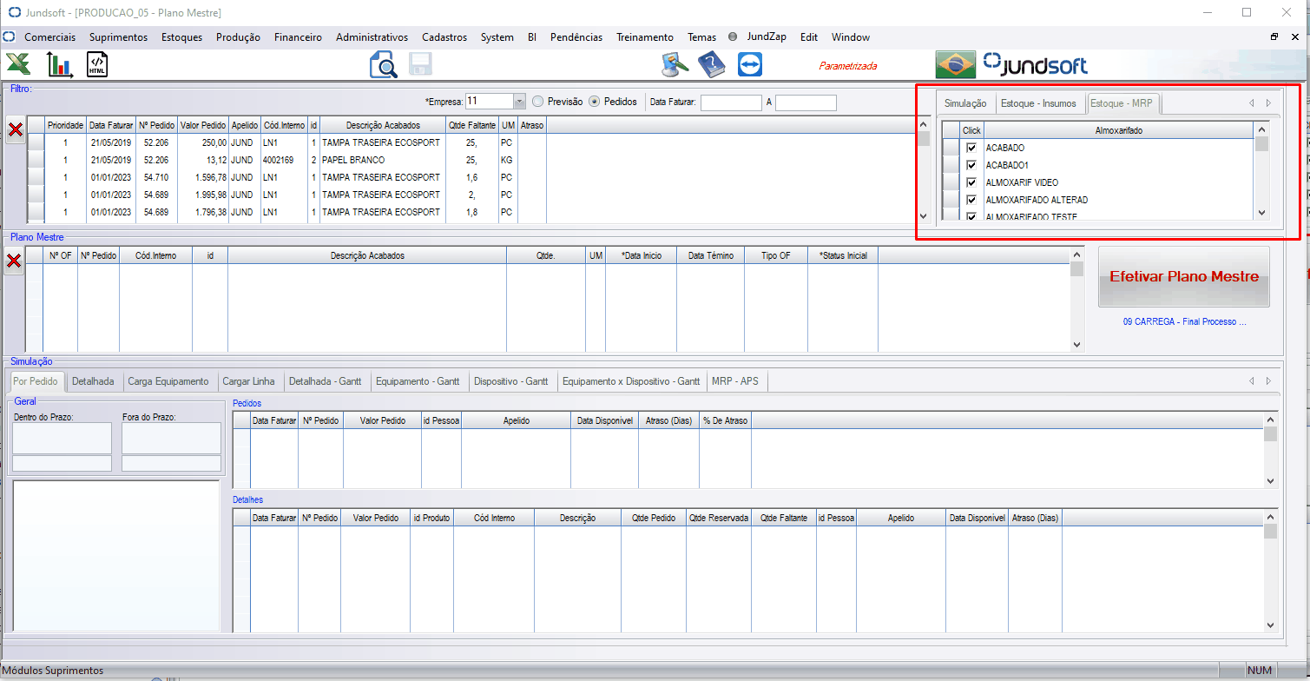Uncheck the ACABADO1 warehouse checkbox

(971, 165)
